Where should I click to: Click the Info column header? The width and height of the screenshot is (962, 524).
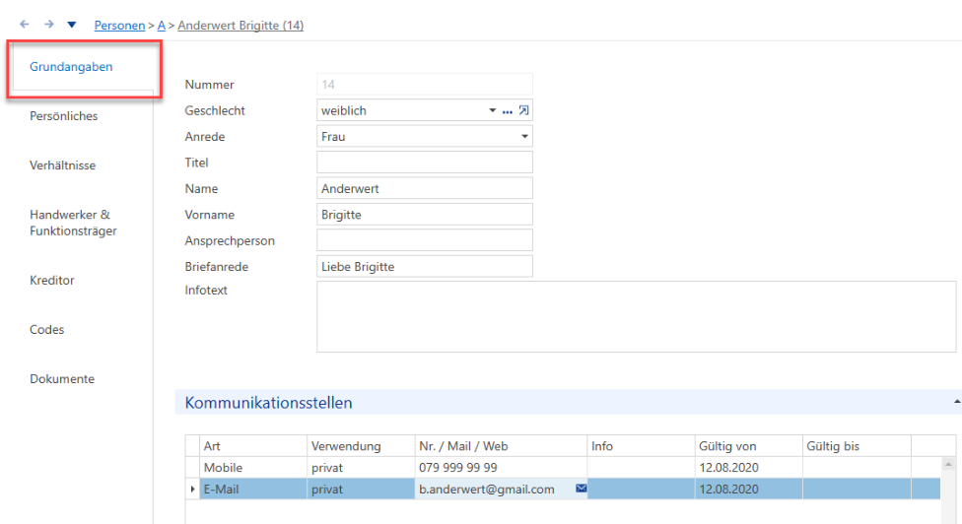coord(641,446)
